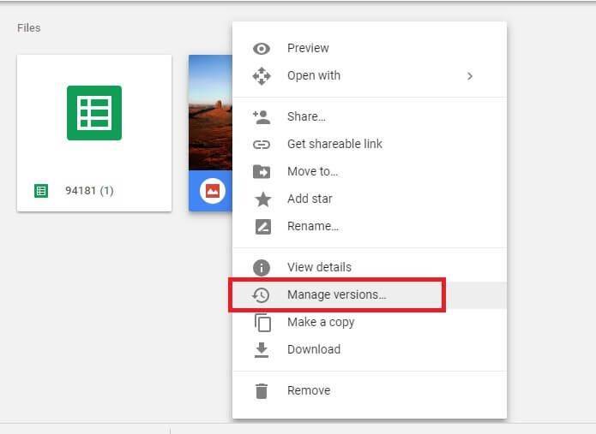
Task: Select Get shareable link
Action: [x=370, y=144]
